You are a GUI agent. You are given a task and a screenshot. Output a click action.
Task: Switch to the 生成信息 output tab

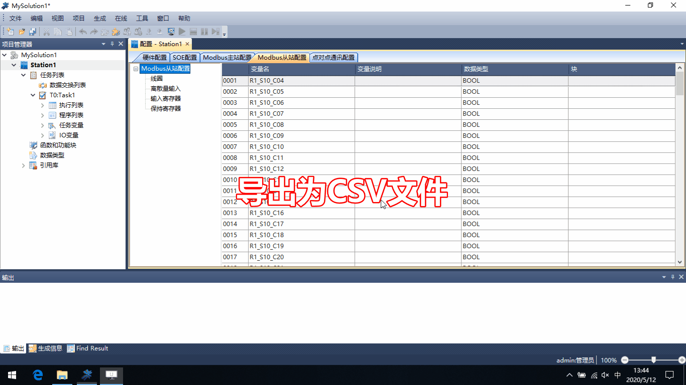click(45, 348)
